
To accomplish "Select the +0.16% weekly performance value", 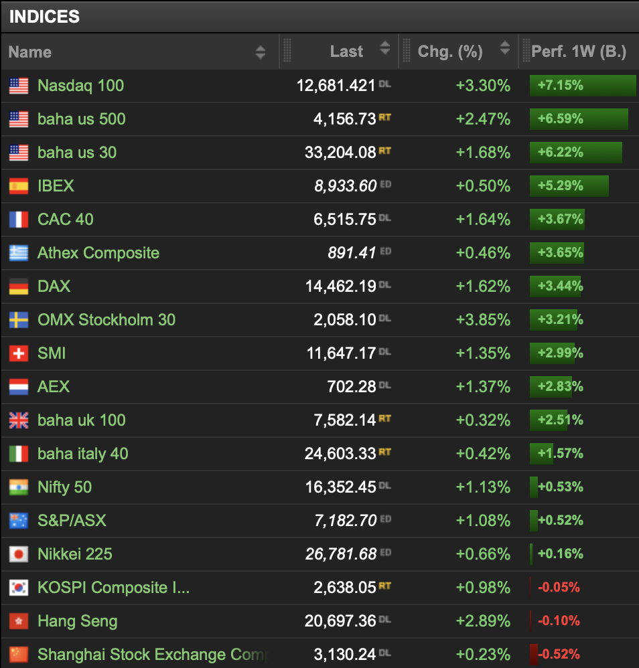I will [x=561, y=554].
